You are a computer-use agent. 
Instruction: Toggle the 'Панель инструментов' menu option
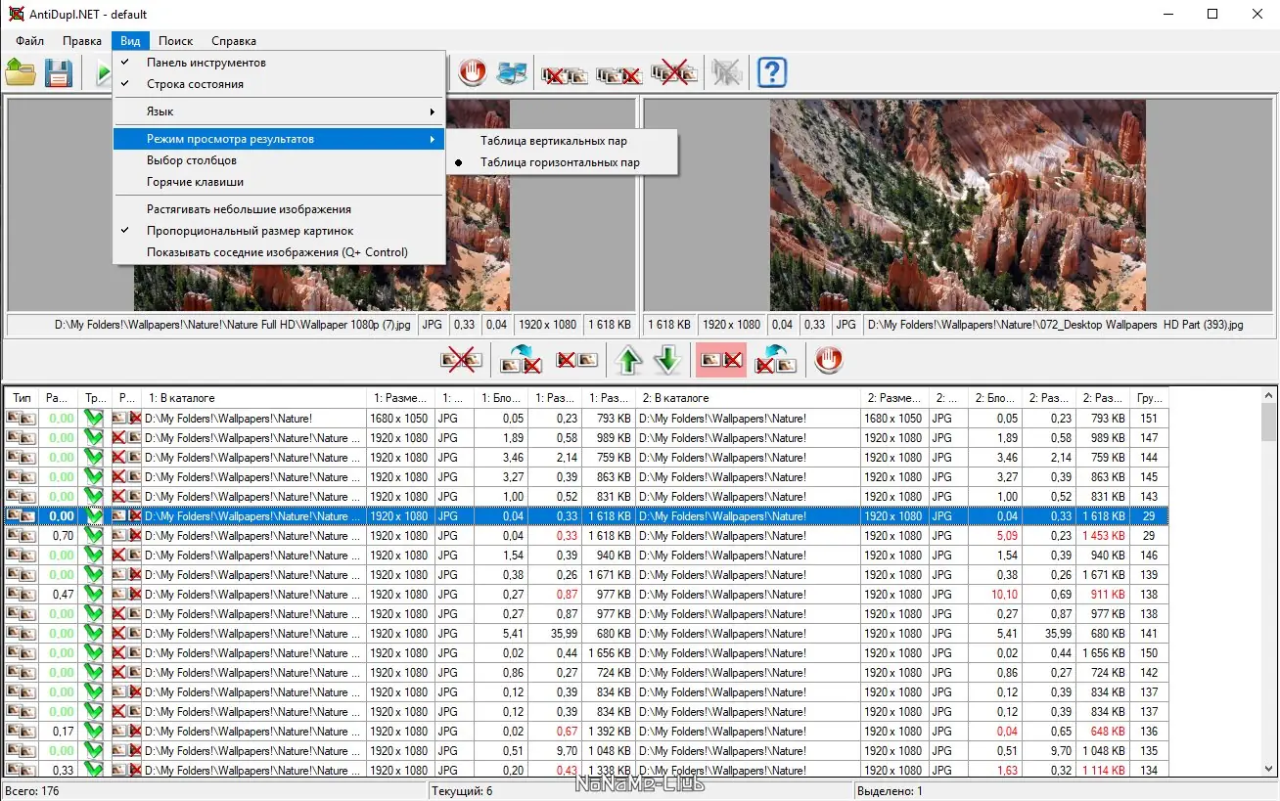(x=279, y=63)
